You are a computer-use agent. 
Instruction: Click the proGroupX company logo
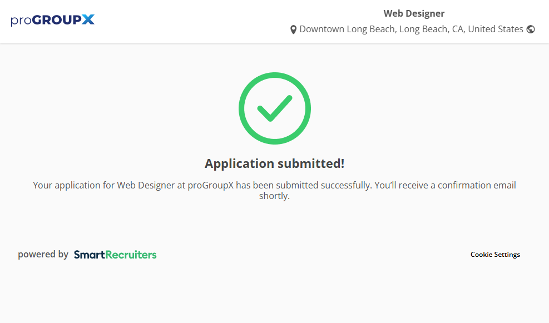click(x=52, y=20)
